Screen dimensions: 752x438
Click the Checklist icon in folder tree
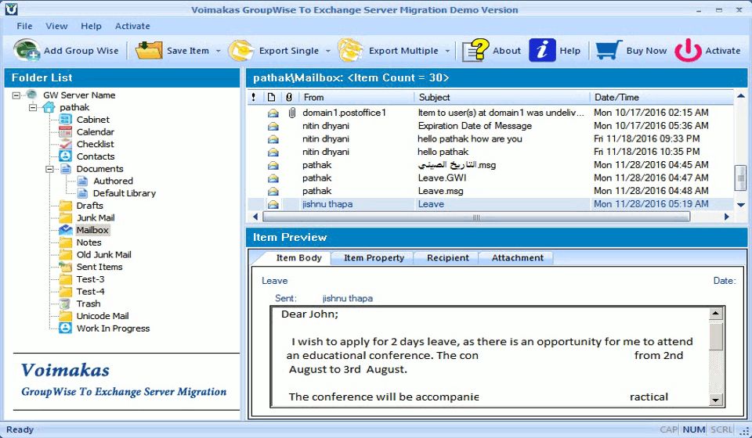tap(65, 144)
